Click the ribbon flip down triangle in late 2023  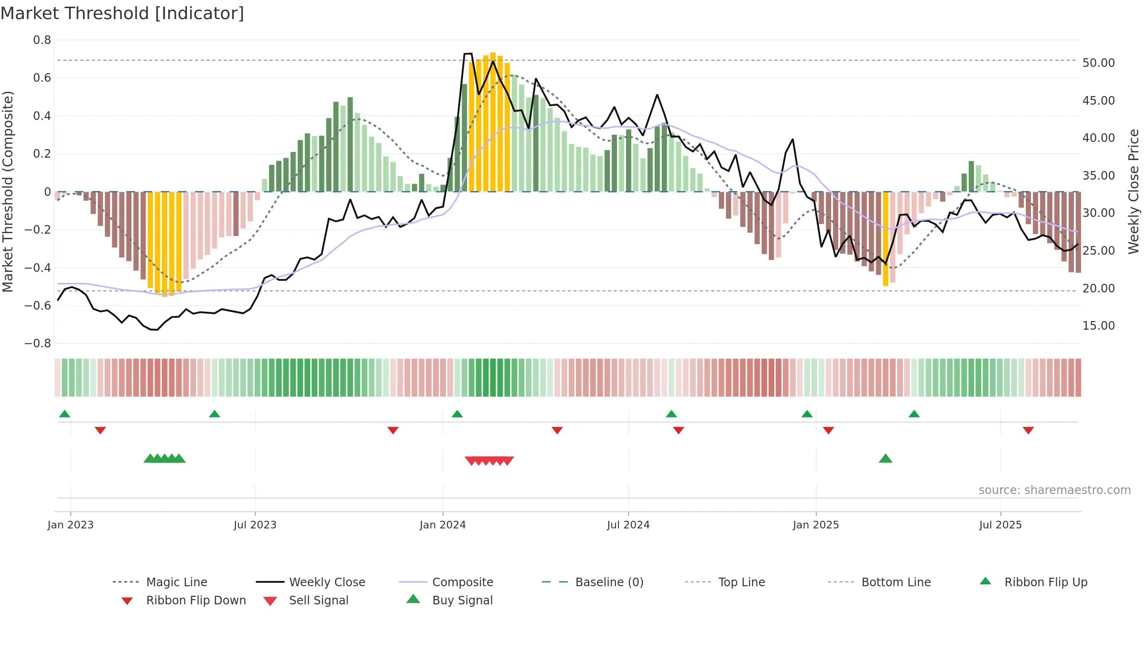click(393, 430)
